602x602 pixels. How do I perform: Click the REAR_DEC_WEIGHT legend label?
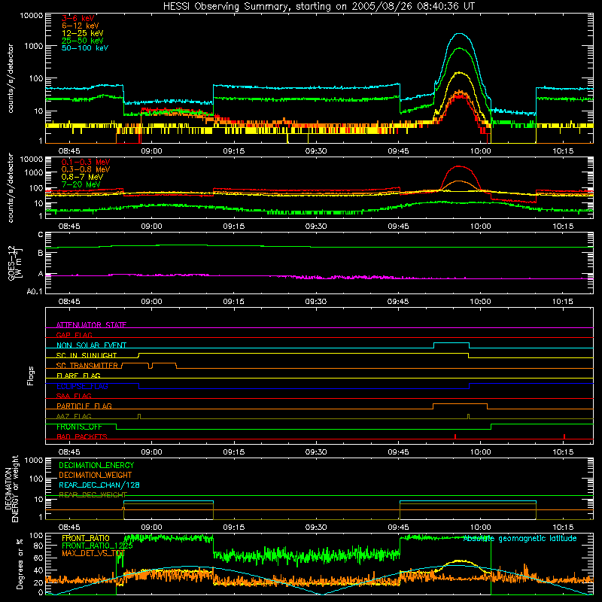tap(93, 495)
